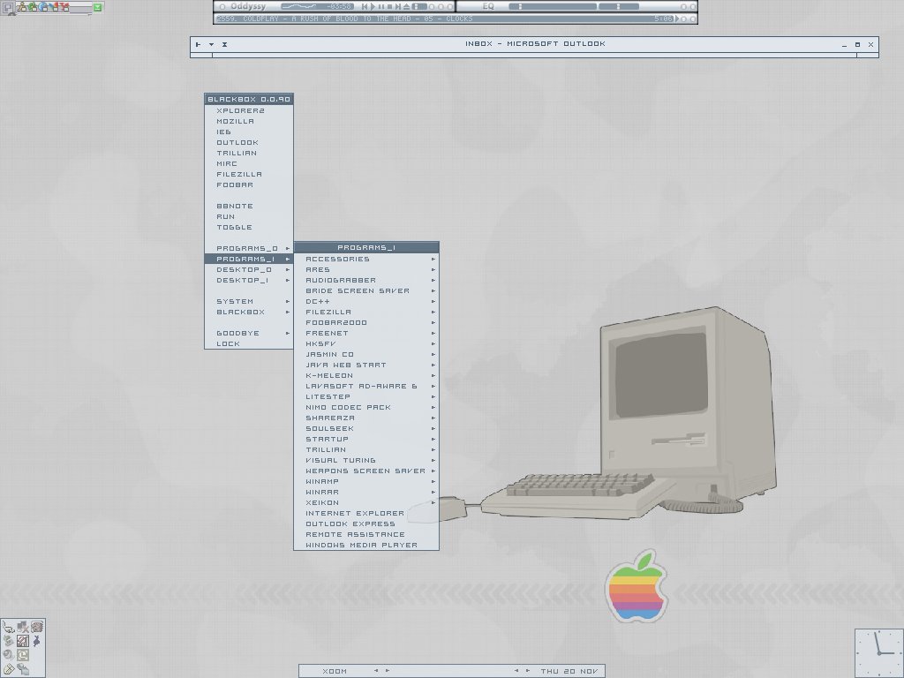Expand the System submenu
The width and height of the screenshot is (904, 678).
pos(249,302)
